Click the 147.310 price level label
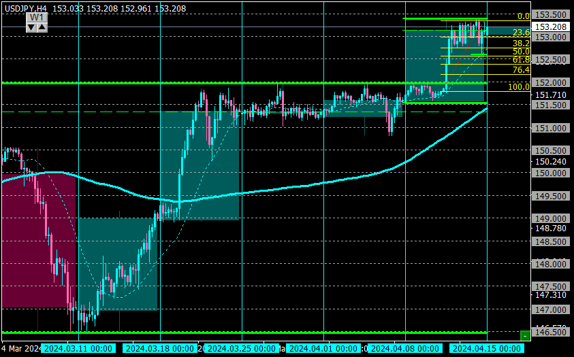This screenshot has width=574, height=357. [551, 295]
